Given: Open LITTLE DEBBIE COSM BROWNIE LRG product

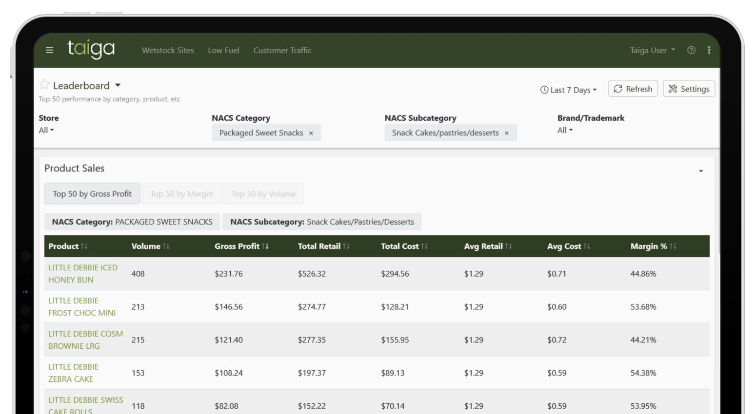Looking at the screenshot, I should point(85,340).
